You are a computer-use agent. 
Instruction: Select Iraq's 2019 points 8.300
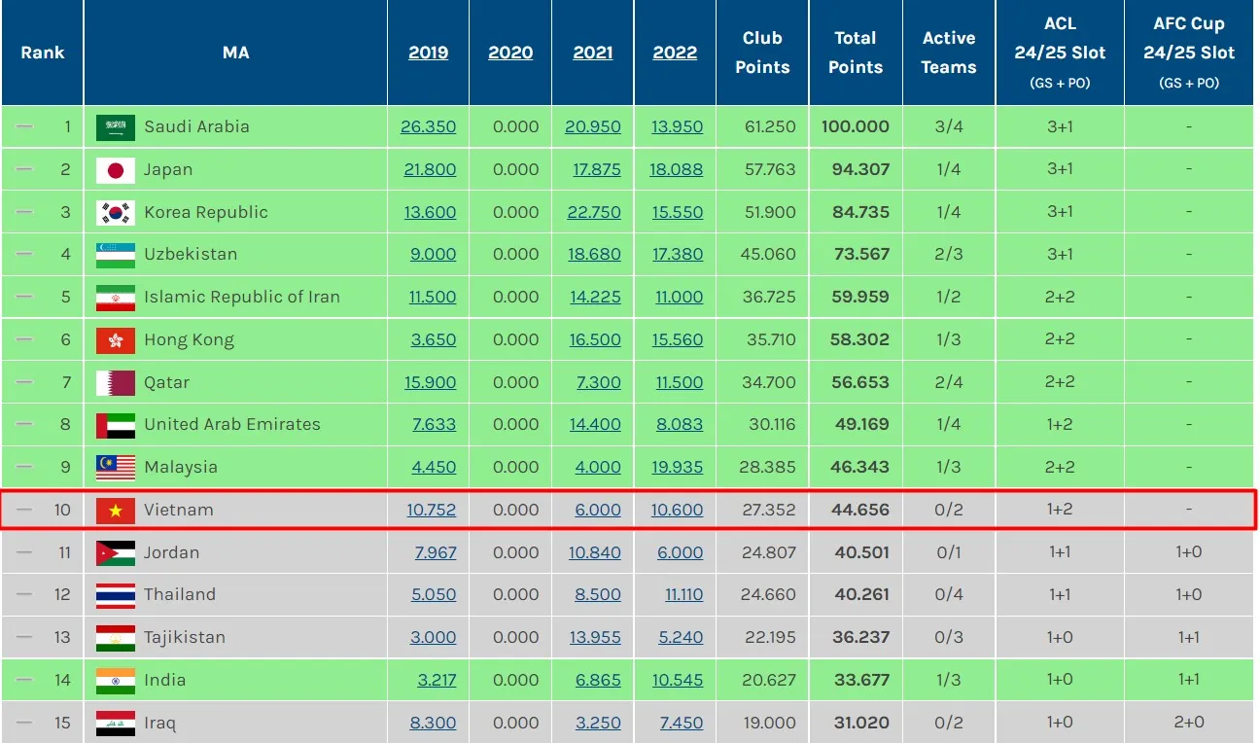(433, 724)
